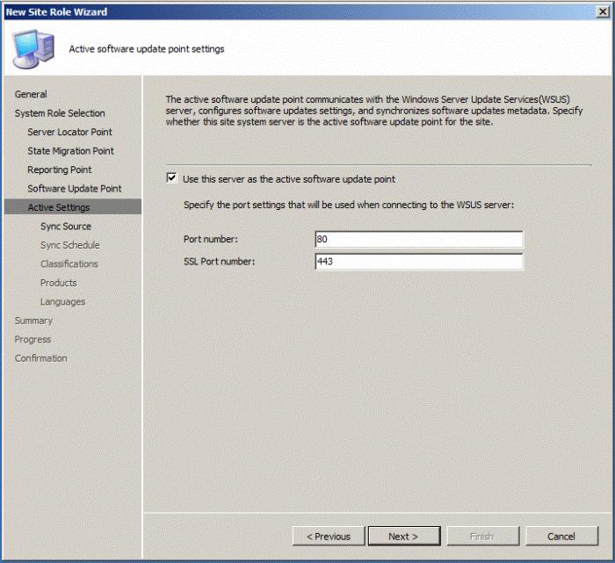The height and width of the screenshot is (563, 615).
Task: Select Server Locator Point step
Action: click(x=69, y=132)
